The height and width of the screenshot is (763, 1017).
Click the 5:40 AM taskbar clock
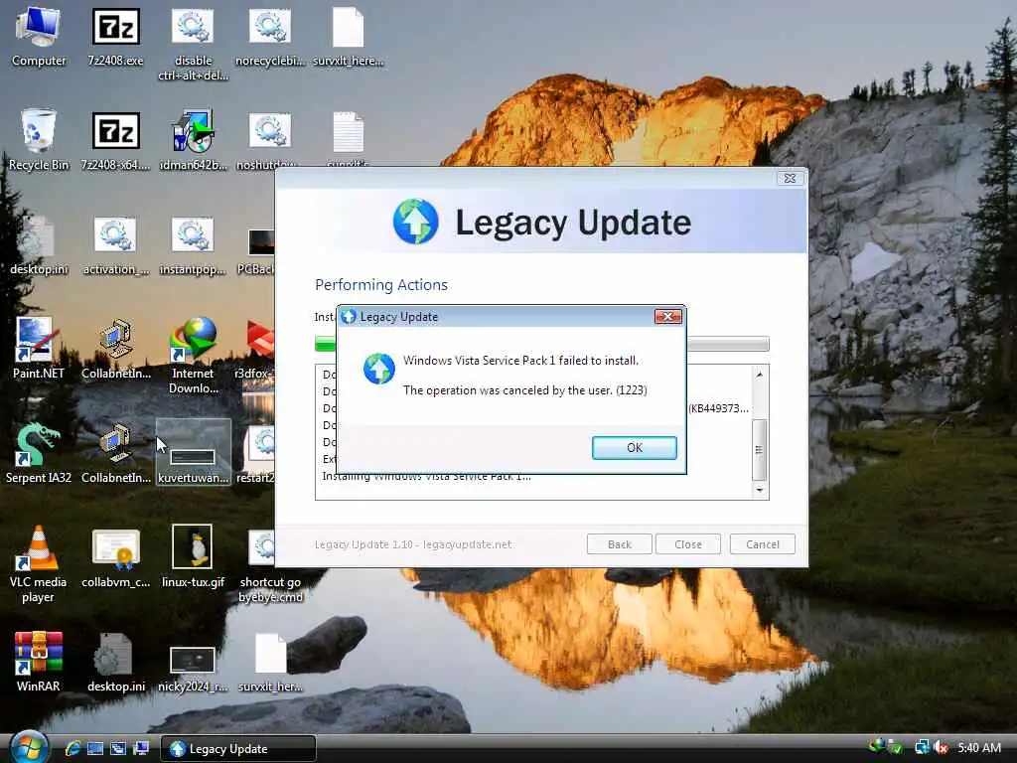[978, 748]
